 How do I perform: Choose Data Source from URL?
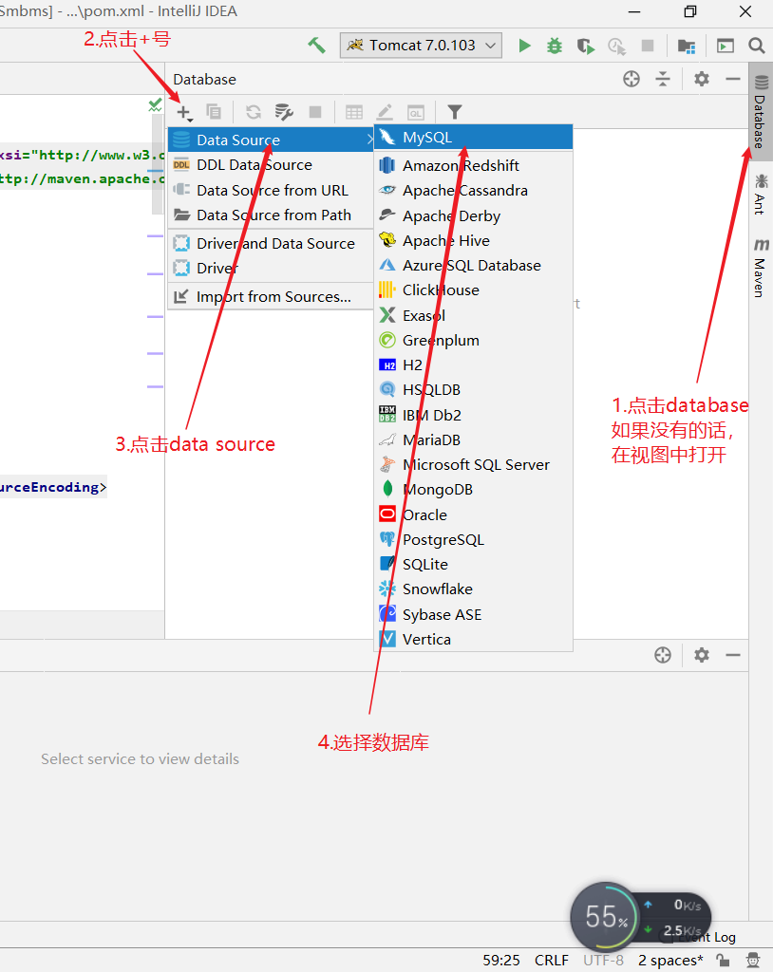[271, 190]
